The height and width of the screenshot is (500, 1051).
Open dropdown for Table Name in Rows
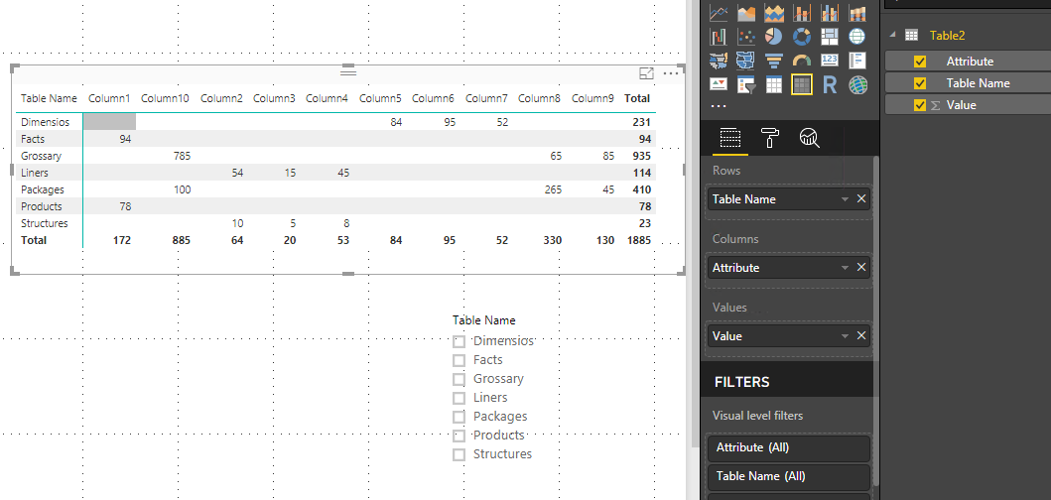pyautogui.click(x=845, y=199)
